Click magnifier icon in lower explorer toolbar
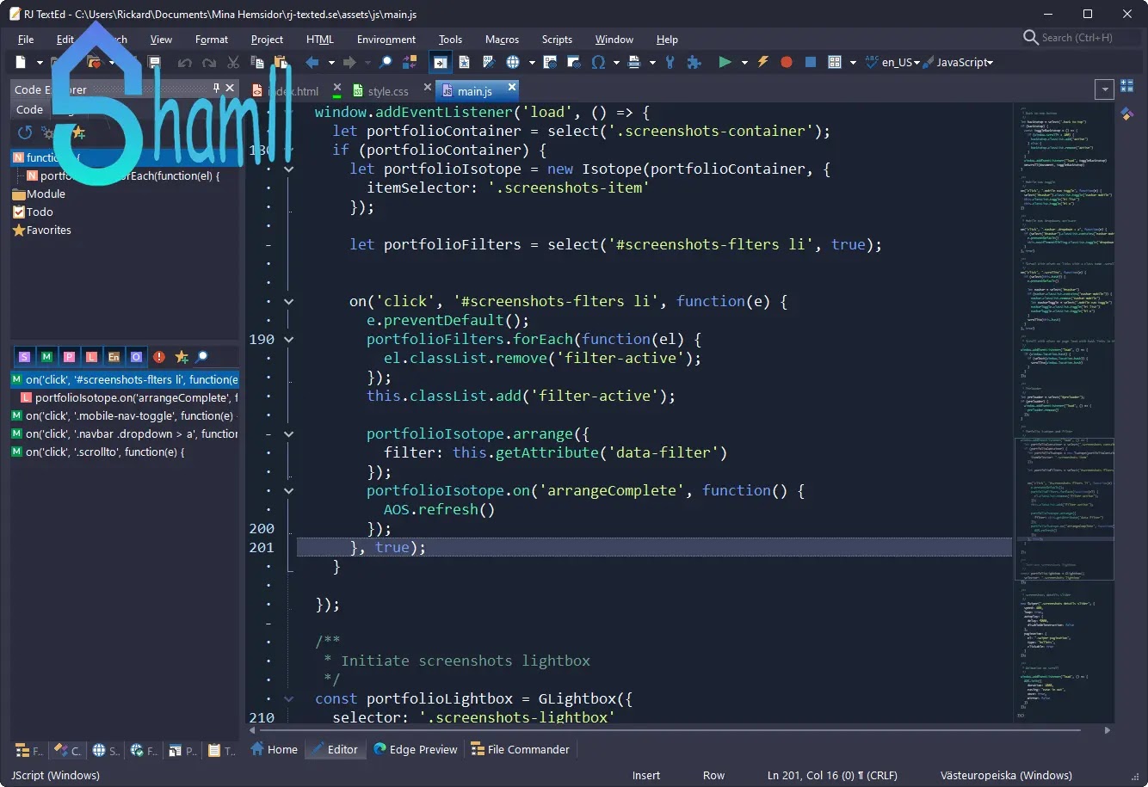Viewport: 1148px width, 787px height. coord(201,357)
